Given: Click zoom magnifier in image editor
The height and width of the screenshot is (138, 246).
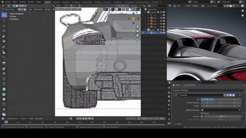Looking at the screenshot, I should 243,11.
